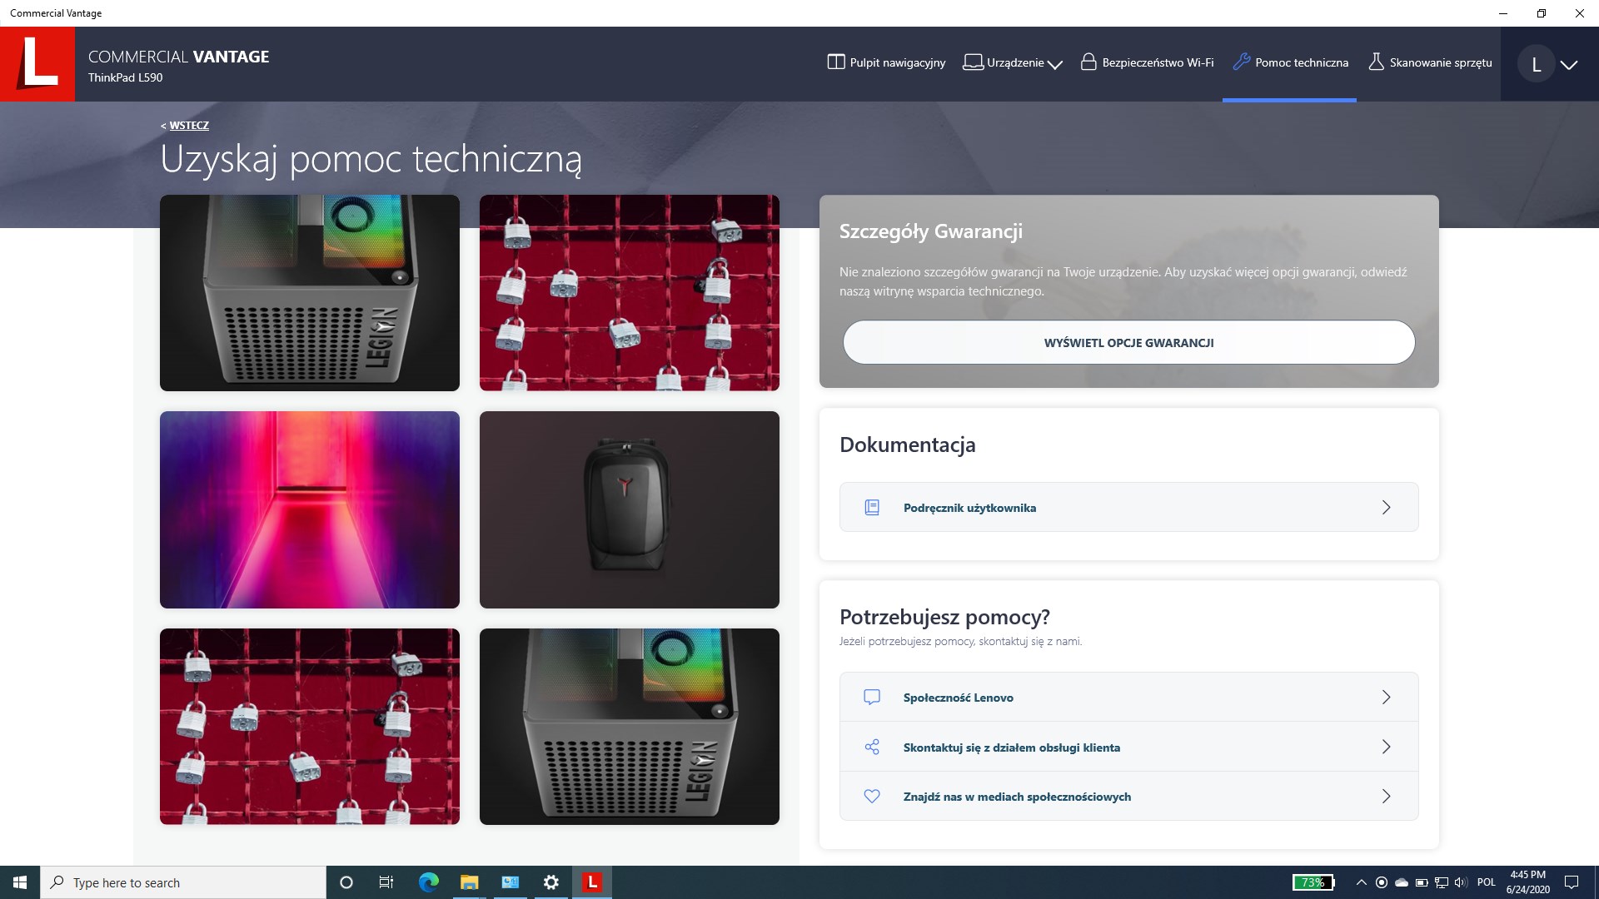Image resolution: width=1599 pixels, height=899 pixels.
Task: Launch Microsoft Edge from taskbar
Action: pos(428,882)
